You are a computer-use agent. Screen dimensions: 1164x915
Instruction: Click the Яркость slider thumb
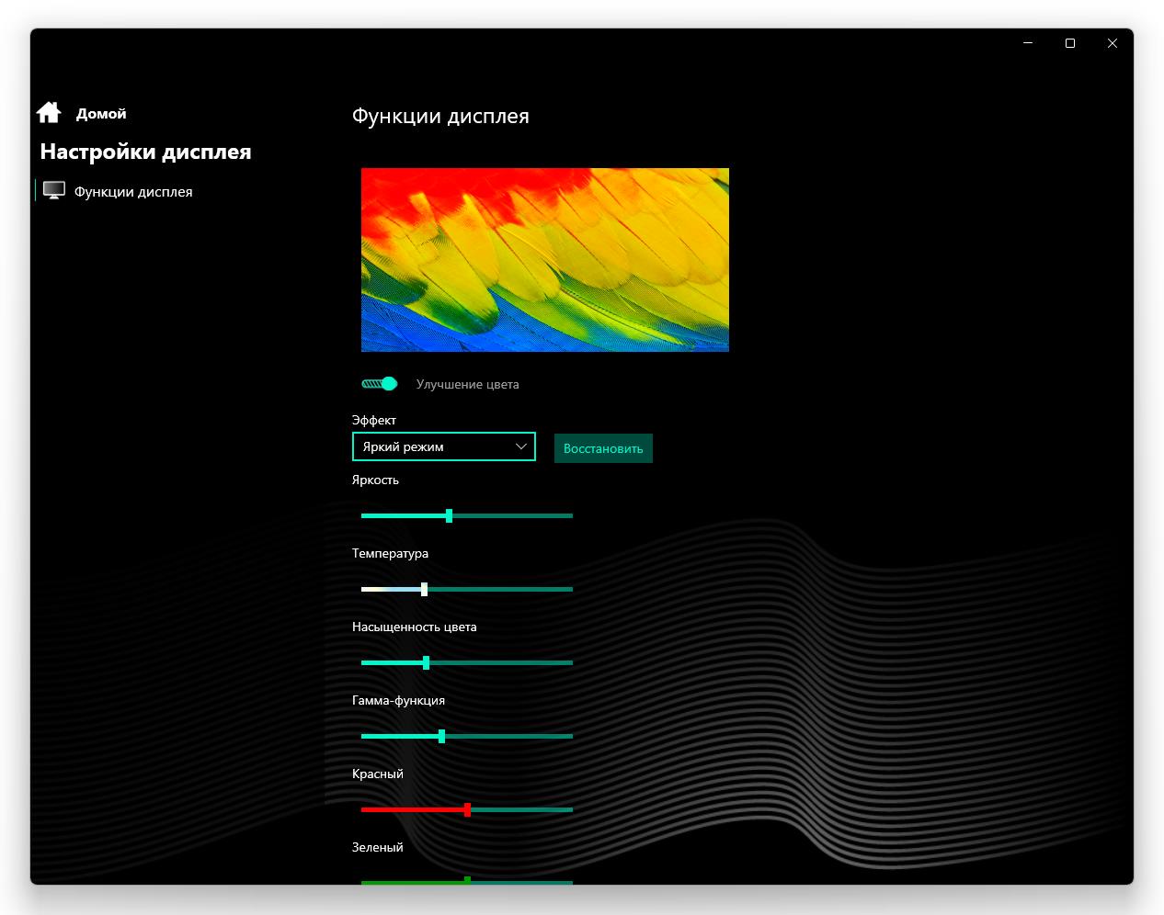pyautogui.click(x=449, y=515)
